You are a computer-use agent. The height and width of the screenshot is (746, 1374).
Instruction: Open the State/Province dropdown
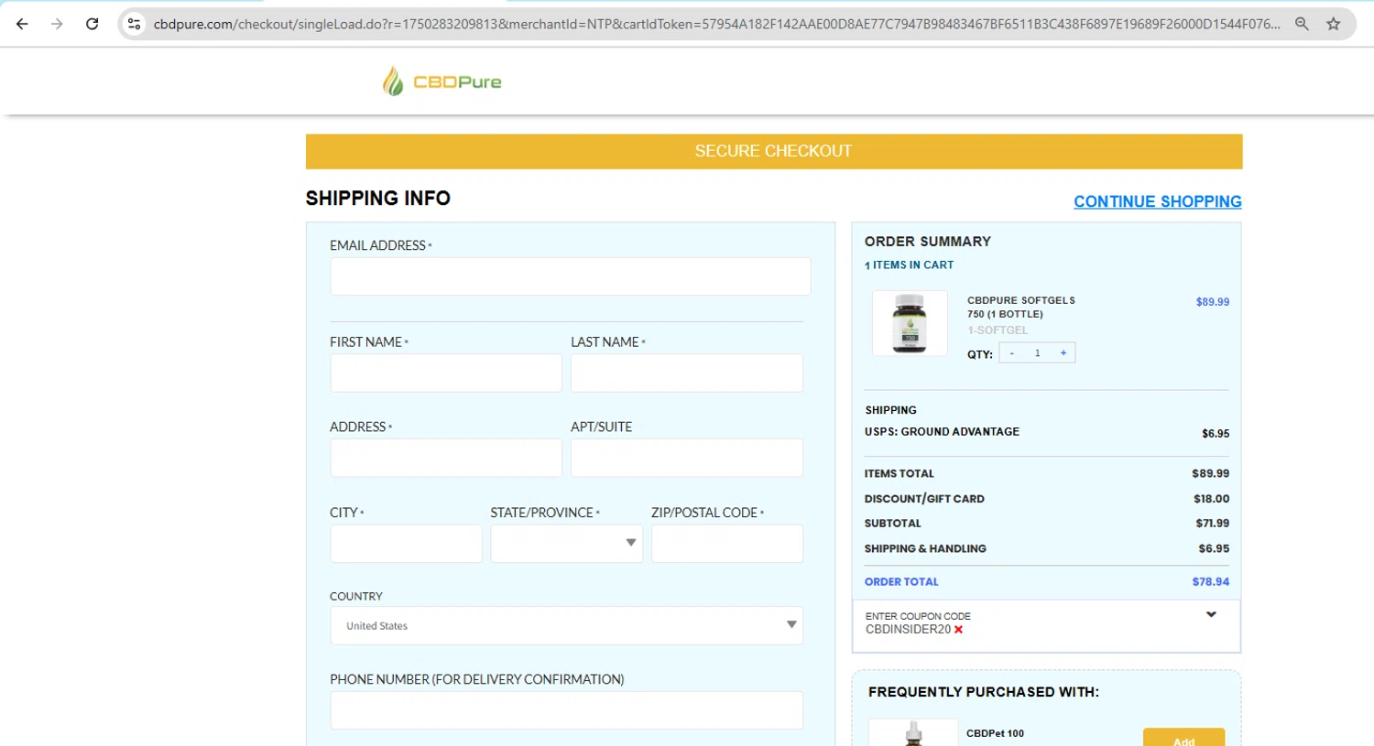click(x=566, y=544)
